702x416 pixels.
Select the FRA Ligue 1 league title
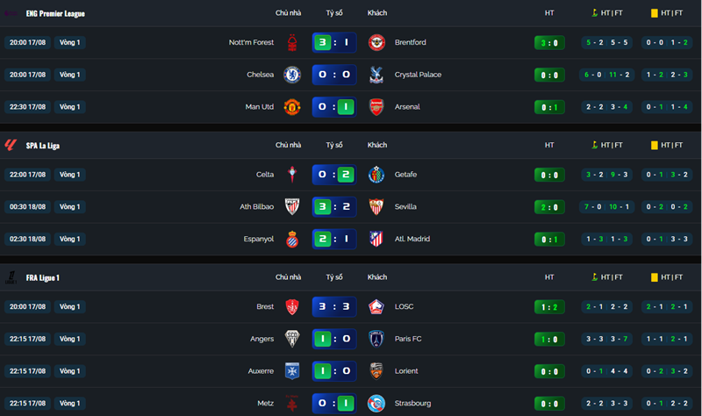[x=42, y=277]
